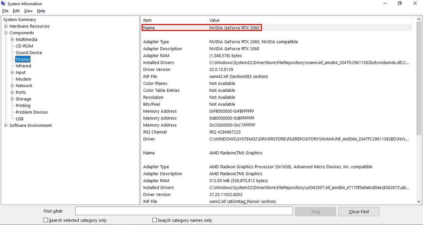
Task: Select the Bits/Pixel row
Action: coord(277,104)
